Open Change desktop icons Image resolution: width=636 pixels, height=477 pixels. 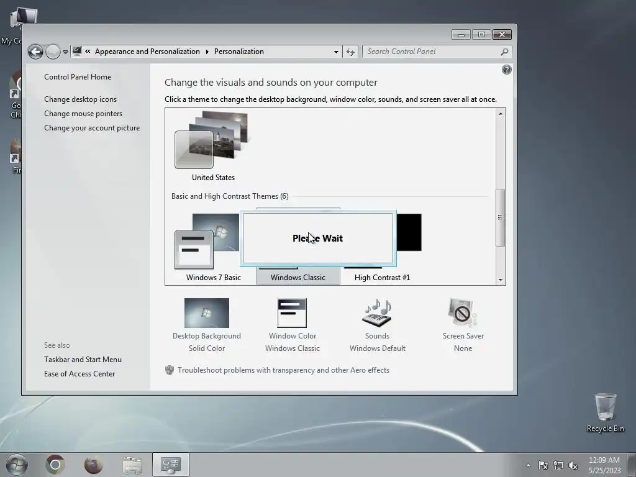[80, 99]
